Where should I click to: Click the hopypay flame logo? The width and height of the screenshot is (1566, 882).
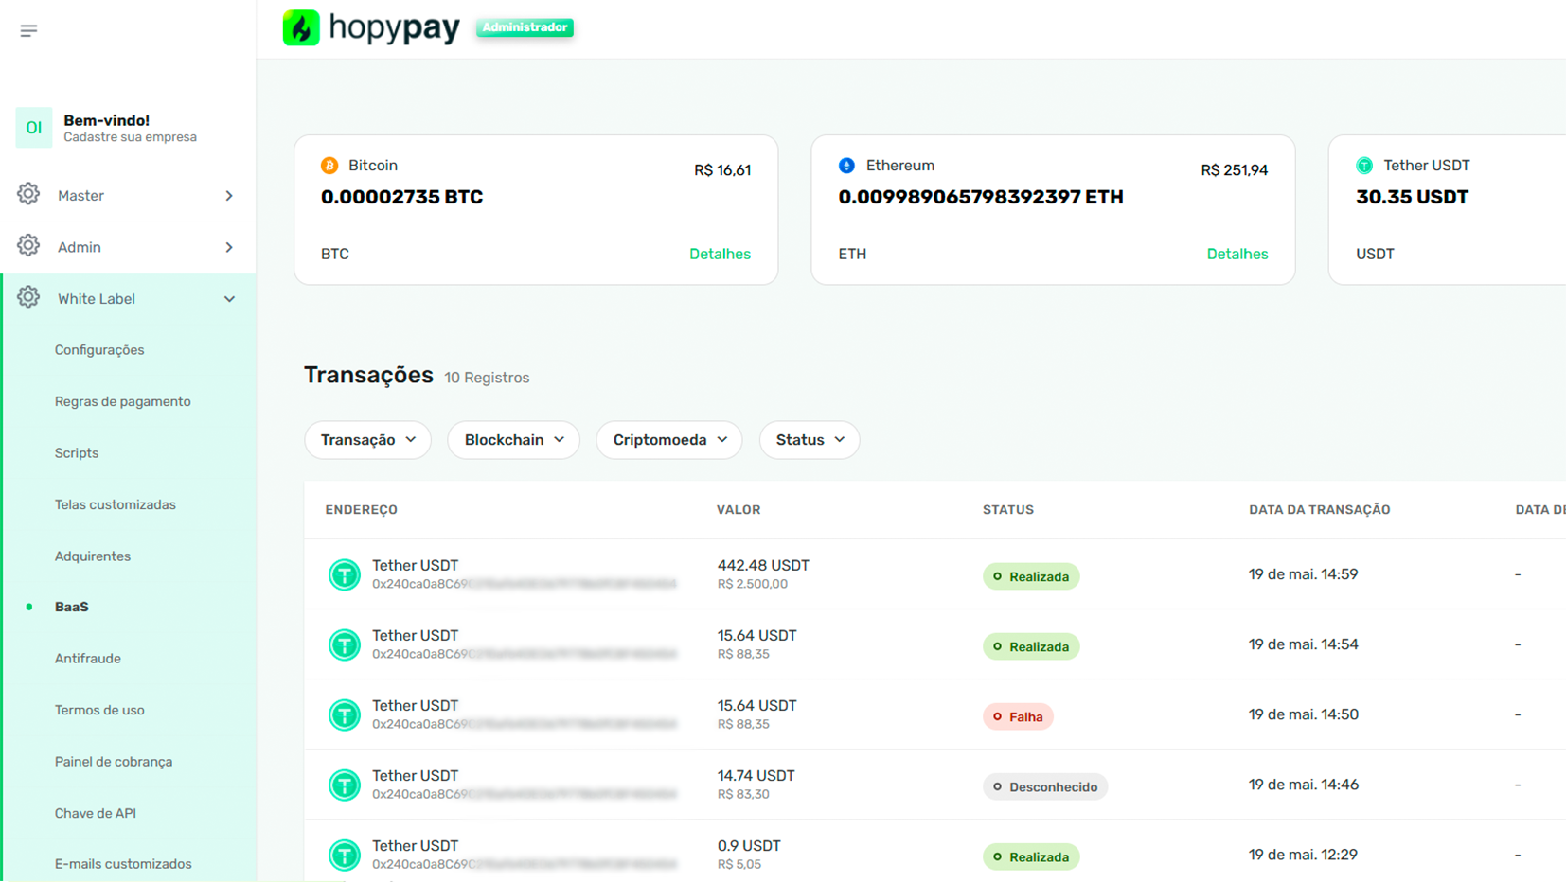point(301,27)
